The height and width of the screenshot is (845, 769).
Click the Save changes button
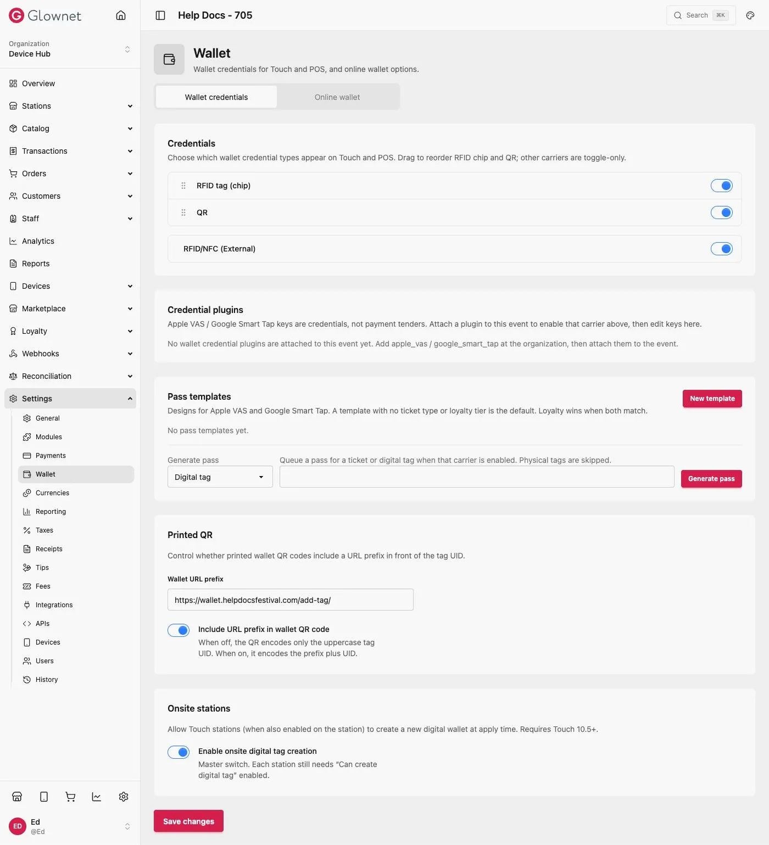188,821
